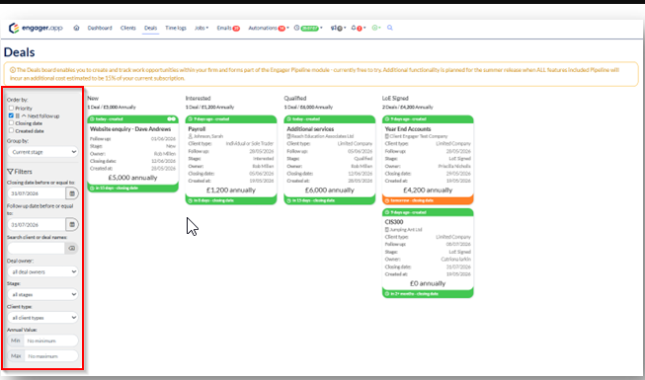Expand the Automations dropdown
The height and width of the screenshot is (380, 645).
tap(269, 28)
